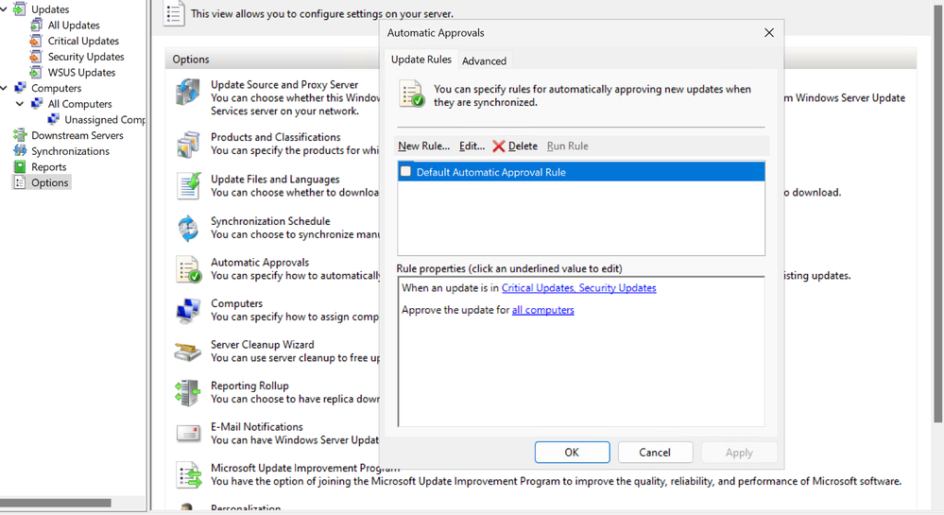Click the Update Files and Languages icon
944x515 pixels.
[188, 185]
